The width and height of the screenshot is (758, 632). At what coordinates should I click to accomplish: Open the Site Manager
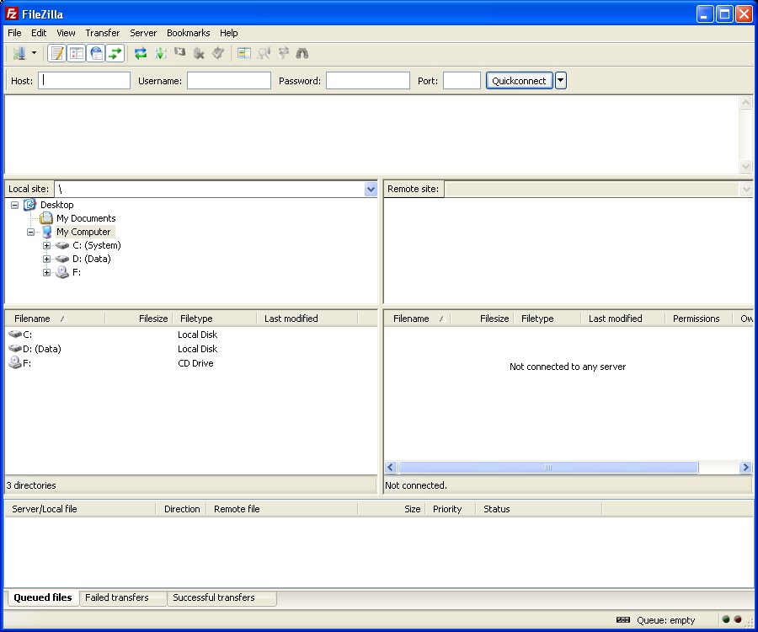click(x=19, y=52)
